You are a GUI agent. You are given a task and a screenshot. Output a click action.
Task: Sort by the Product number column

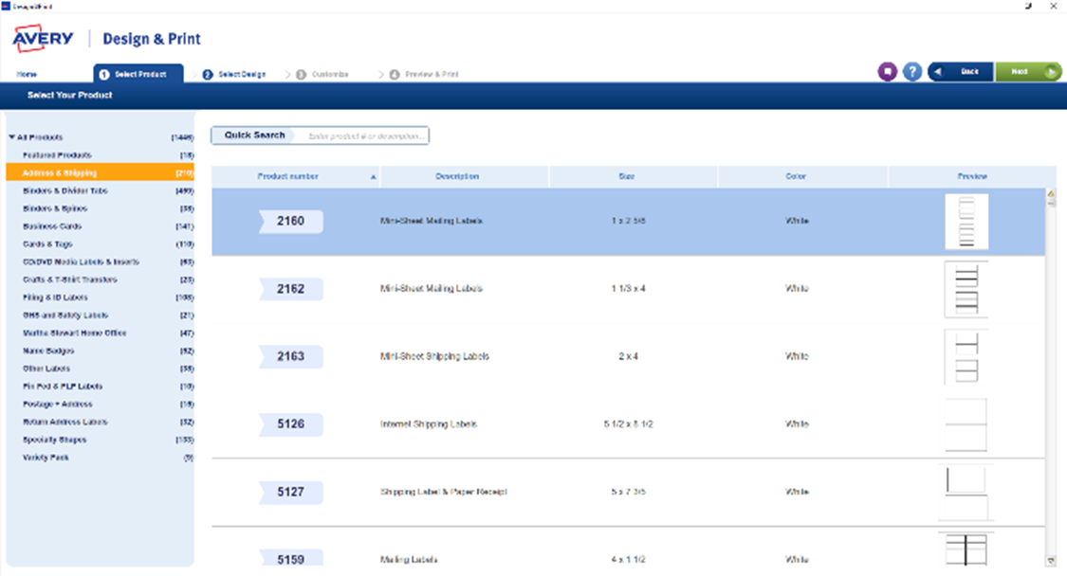[x=288, y=177]
